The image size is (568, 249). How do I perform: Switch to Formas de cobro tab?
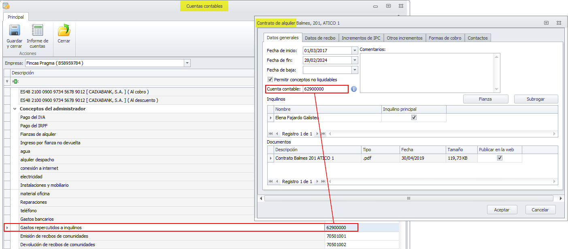click(x=445, y=38)
